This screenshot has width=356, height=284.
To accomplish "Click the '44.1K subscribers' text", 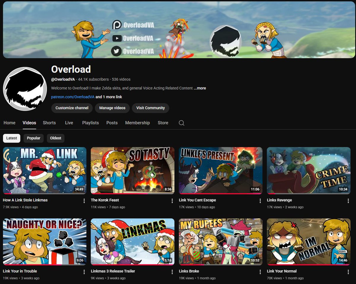I will [x=93, y=80].
